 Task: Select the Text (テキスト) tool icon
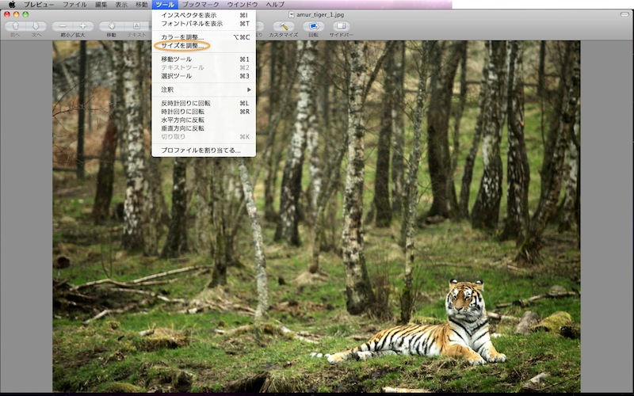click(x=136, y=26)
